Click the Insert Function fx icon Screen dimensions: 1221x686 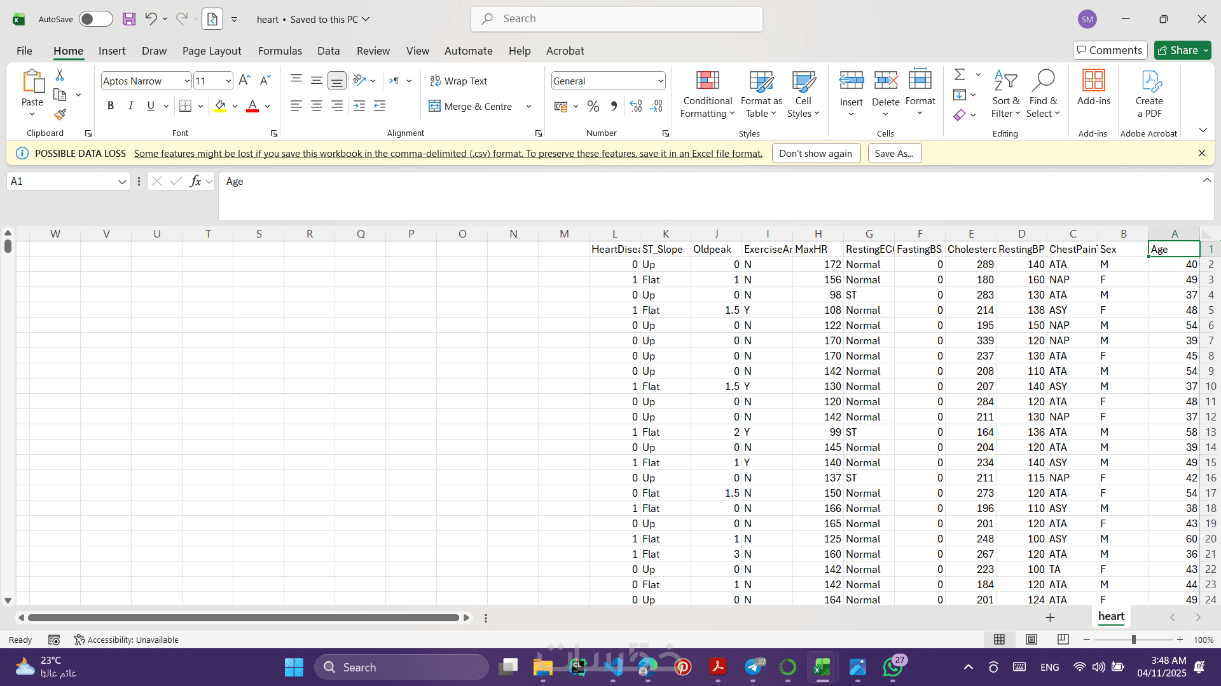pyautogui.click(x=195, y=181)
